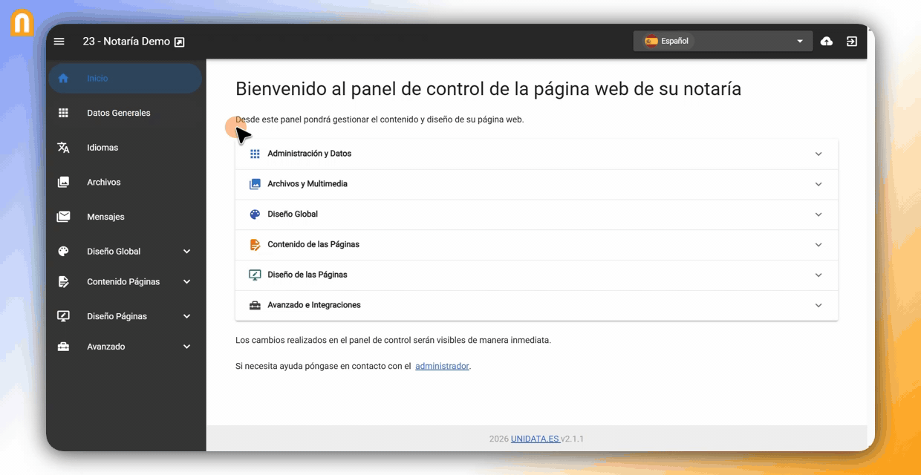Click Contenido de las Páginas title
The image size is (921, 475).
point(313,245)
